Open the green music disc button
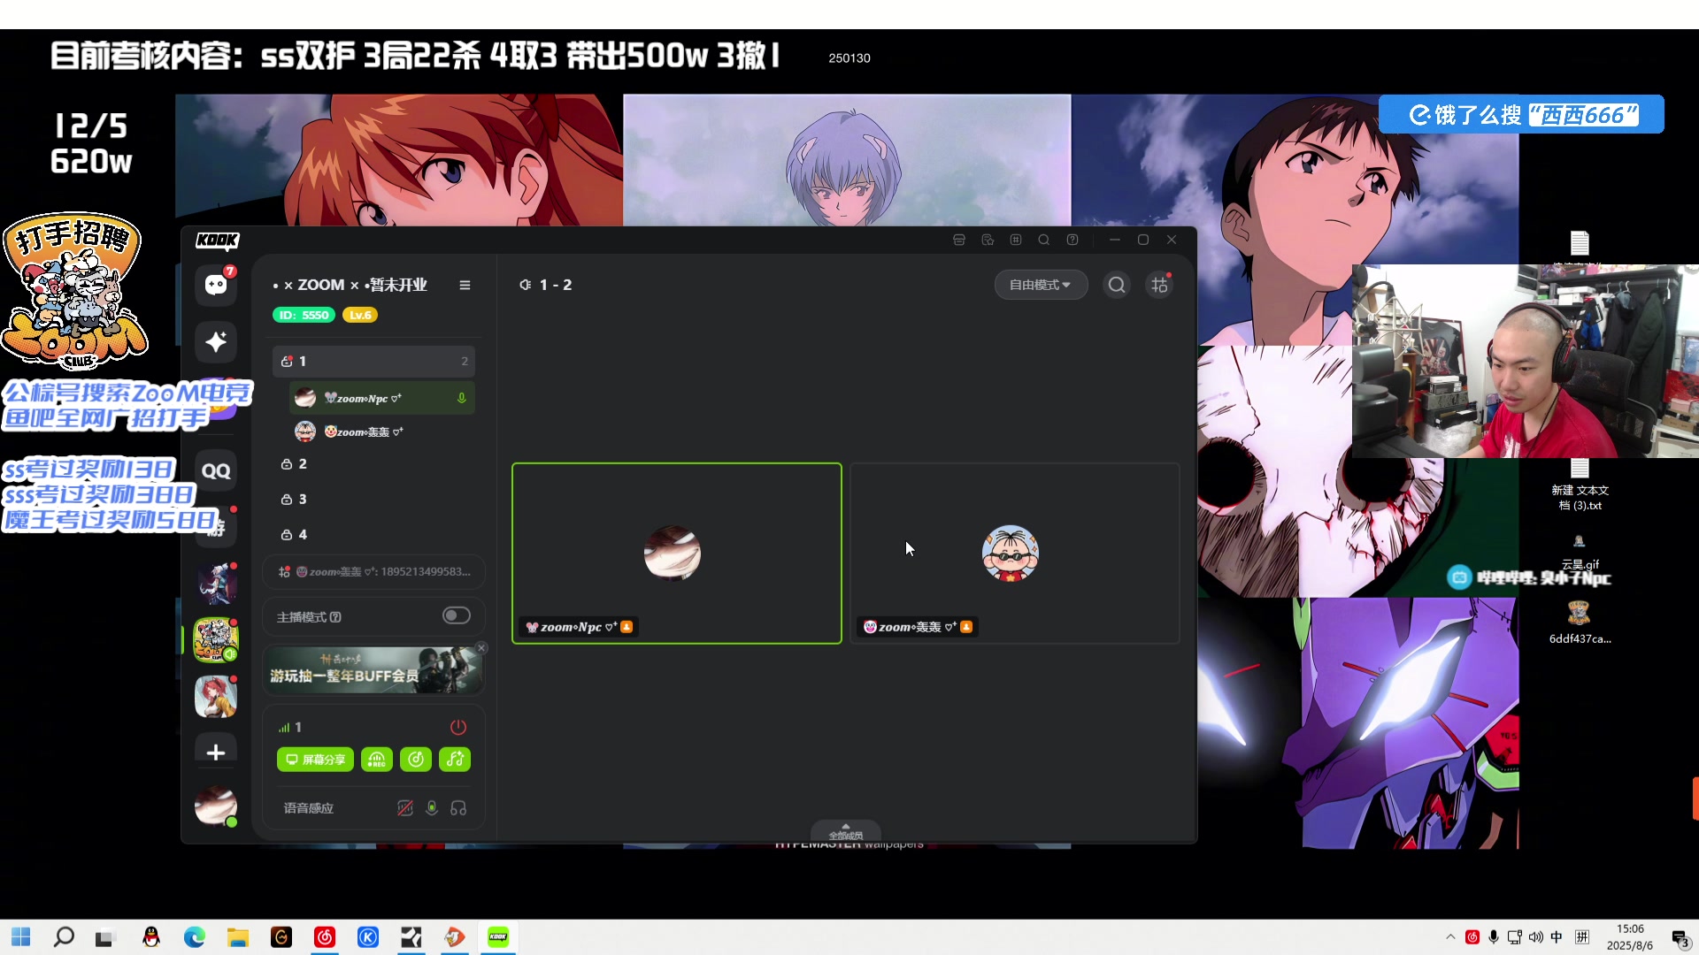 (x=416, y=760)
